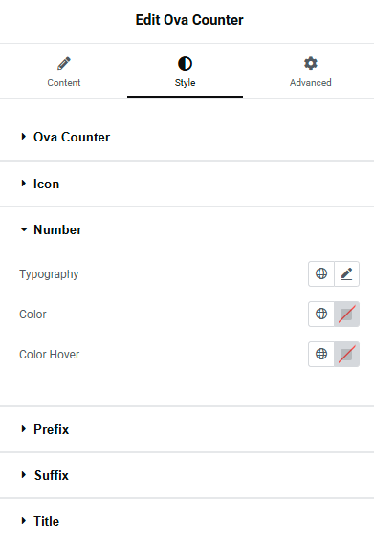Expand the Suffix section
This screenshot has width=374, height=543.
click(187, 475)
